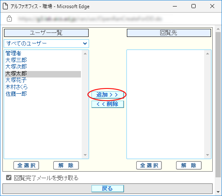Click 解除 under 回覧先 list
The width and height of the screenshot is (222, 196).
pos(189,165)
